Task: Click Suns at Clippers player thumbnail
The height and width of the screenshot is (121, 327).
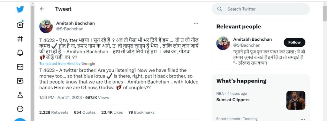Action: point(296,100)
